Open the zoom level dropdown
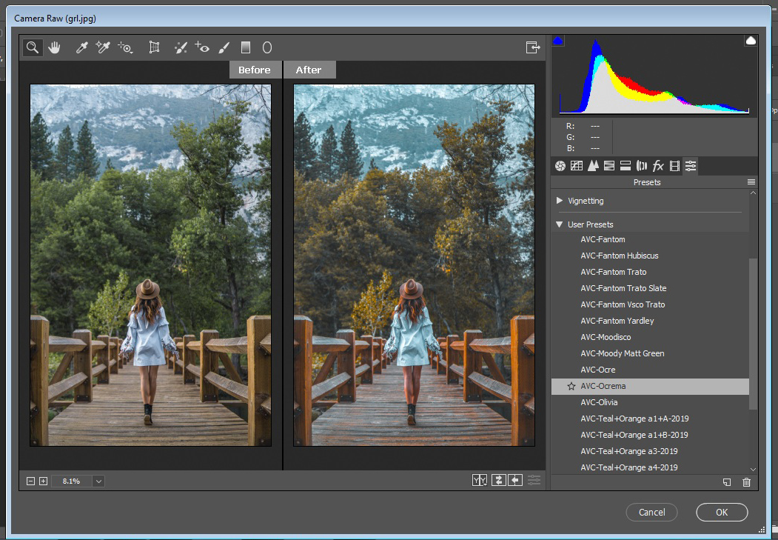 tap(98, 481)
